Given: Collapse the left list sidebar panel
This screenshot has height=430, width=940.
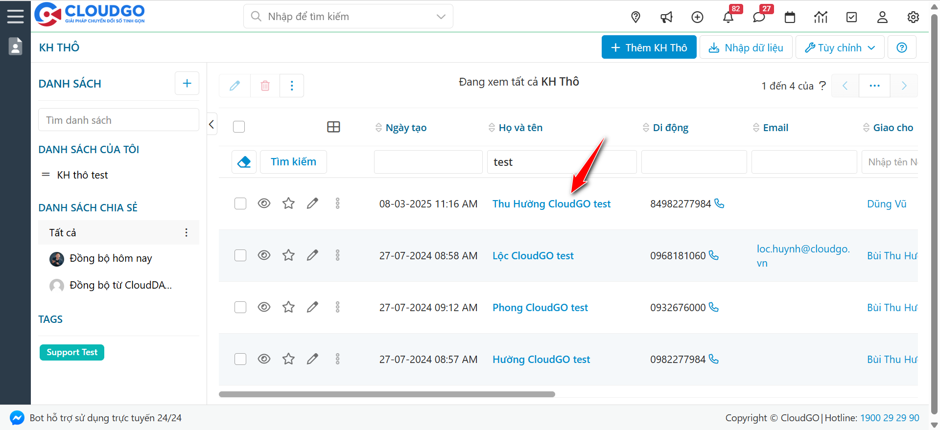Looking at the screenshot, I should [211, 124].
